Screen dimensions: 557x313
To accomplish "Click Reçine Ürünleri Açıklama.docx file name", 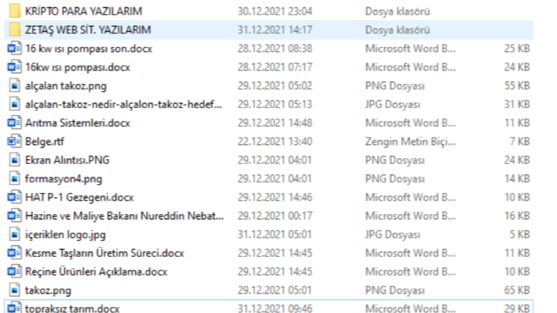I will tap(96, 272).
